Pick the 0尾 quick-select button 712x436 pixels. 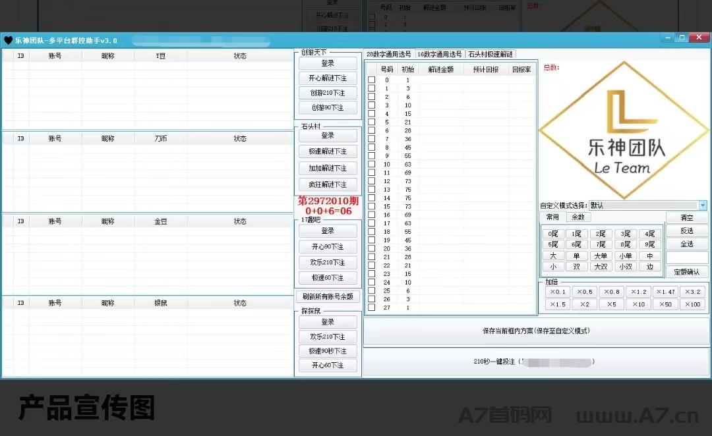[x=553, y=234]
